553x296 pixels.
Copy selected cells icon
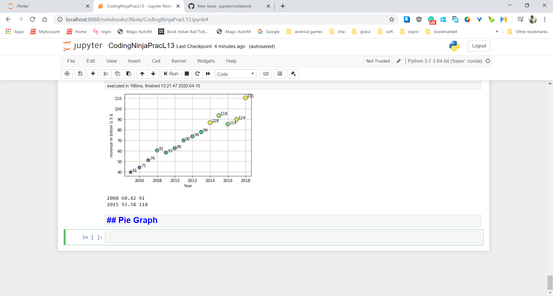[118, 74]
